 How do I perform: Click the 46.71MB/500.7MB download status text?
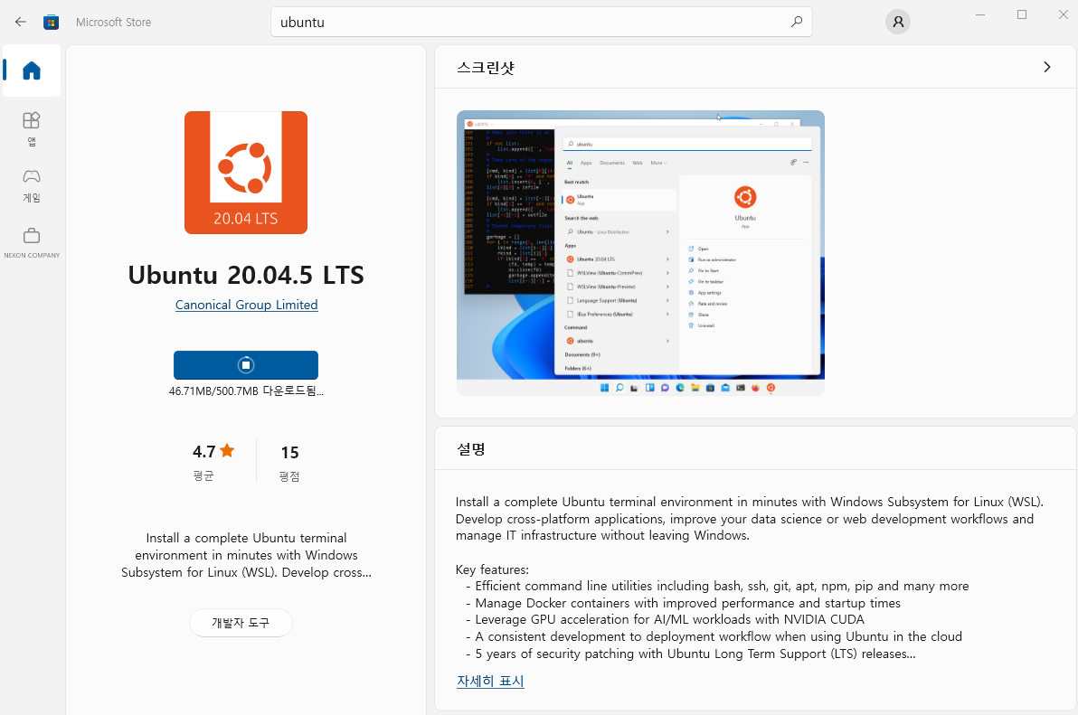[246, 390]
